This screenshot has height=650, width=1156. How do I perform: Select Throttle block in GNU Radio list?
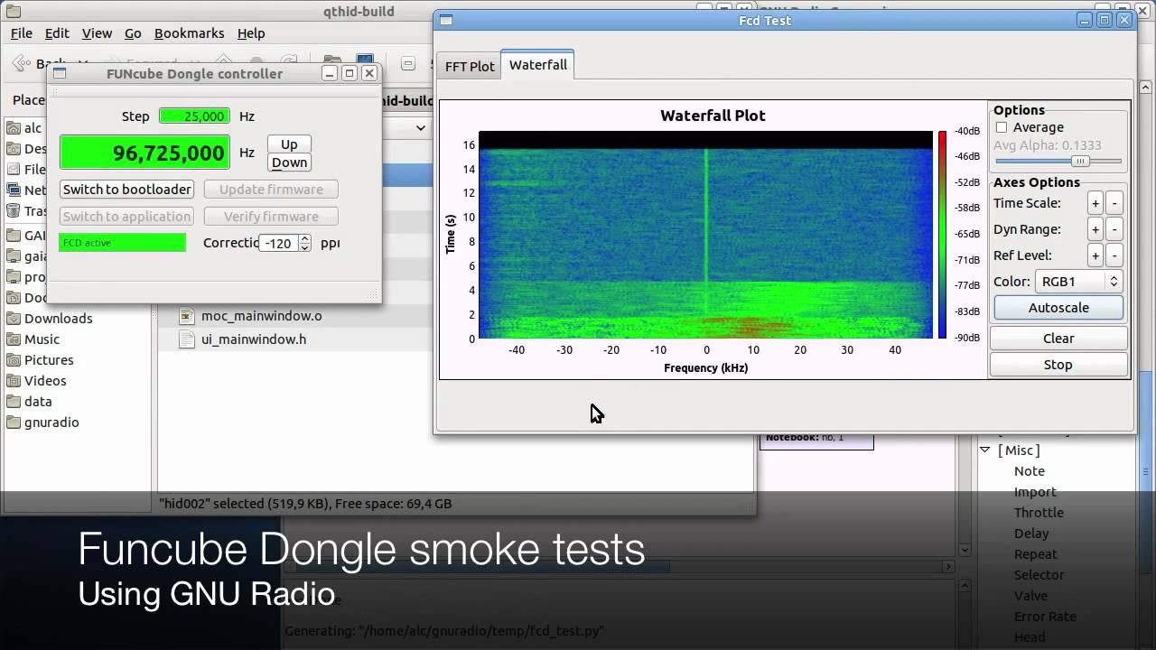pyautogui.click(x=1039, y=513)
